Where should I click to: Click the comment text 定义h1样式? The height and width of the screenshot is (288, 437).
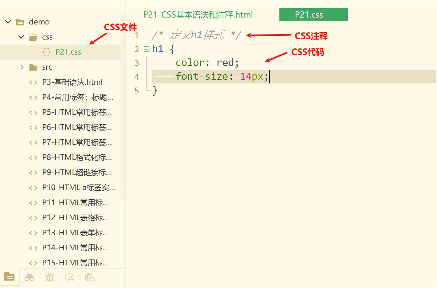pos(197,35)
